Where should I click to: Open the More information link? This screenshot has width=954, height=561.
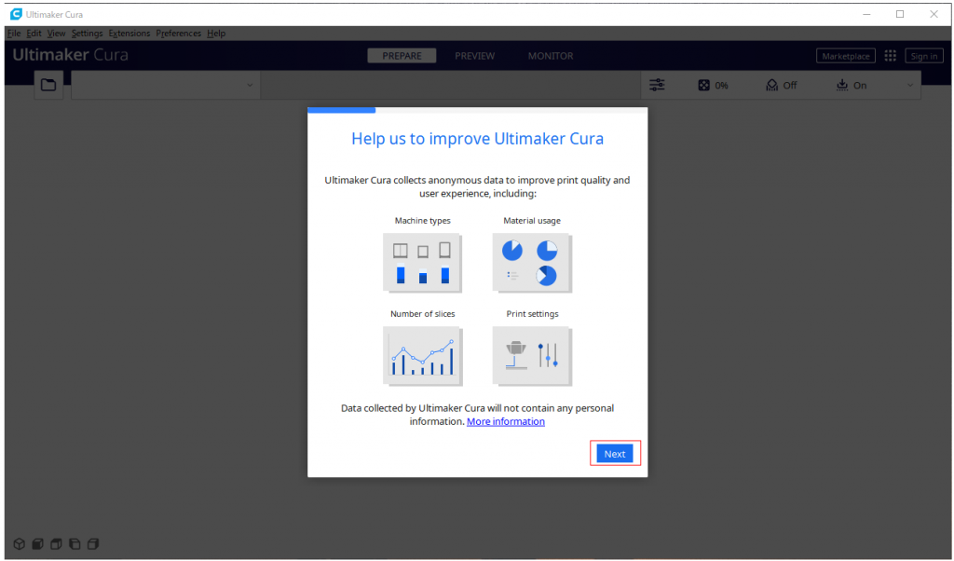pos(506,421)
